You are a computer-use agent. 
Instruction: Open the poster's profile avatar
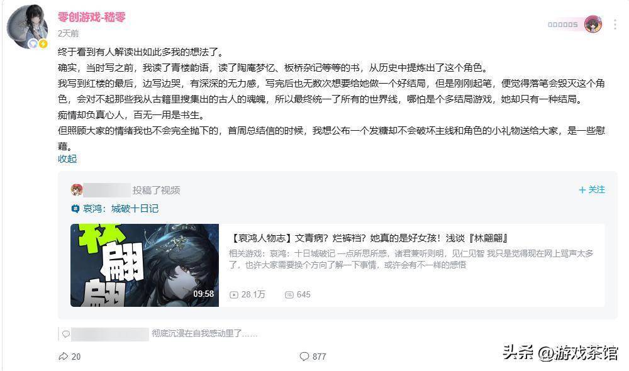[27, 27]
